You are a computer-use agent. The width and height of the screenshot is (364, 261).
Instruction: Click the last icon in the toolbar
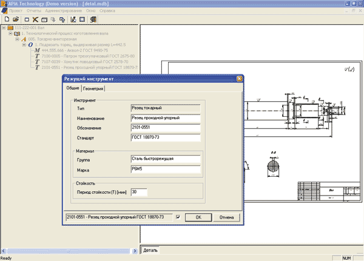click(93, 19)
